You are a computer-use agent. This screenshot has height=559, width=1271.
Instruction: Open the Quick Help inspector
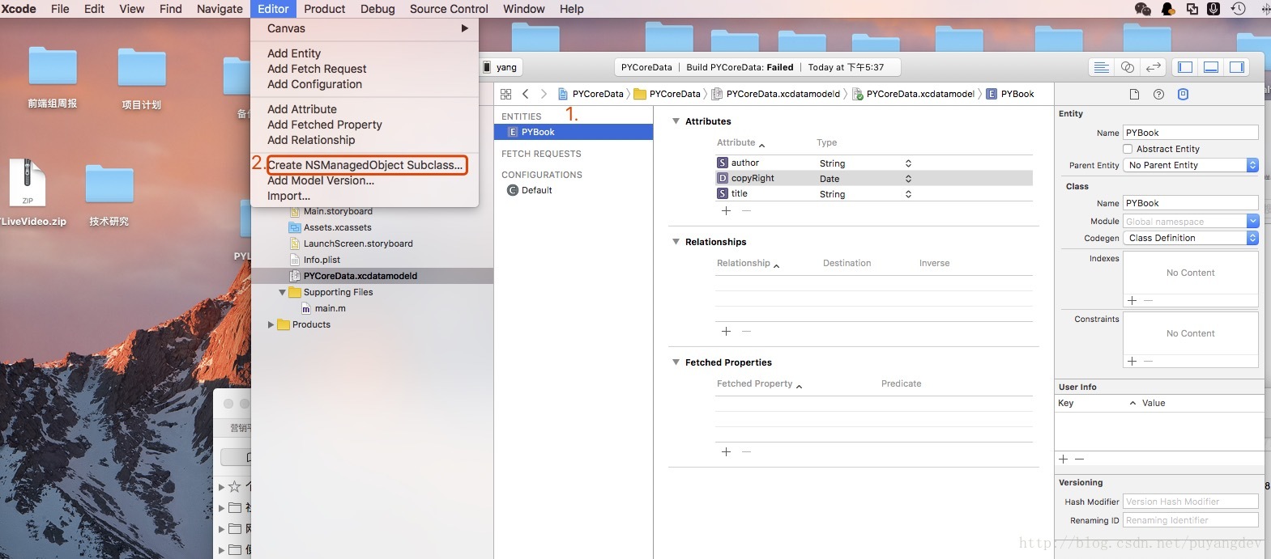click(1158, 95)
